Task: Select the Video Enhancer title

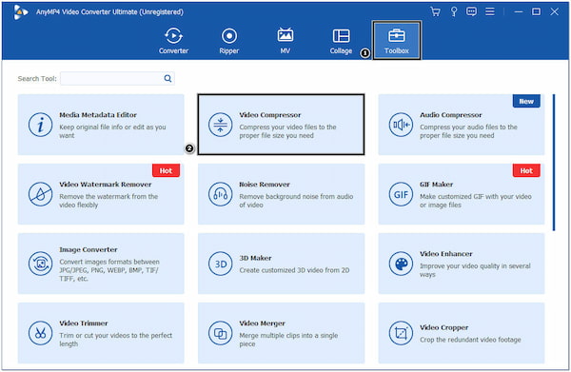Action: 445,254
